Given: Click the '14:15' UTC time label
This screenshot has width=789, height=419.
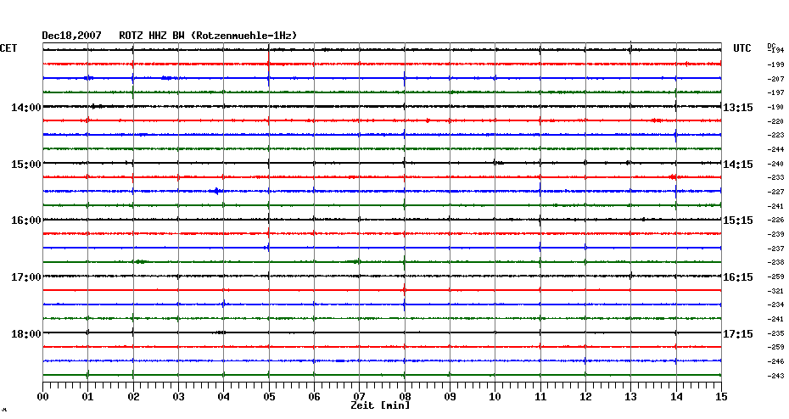Looking at the screenshot, I should 738,165.
